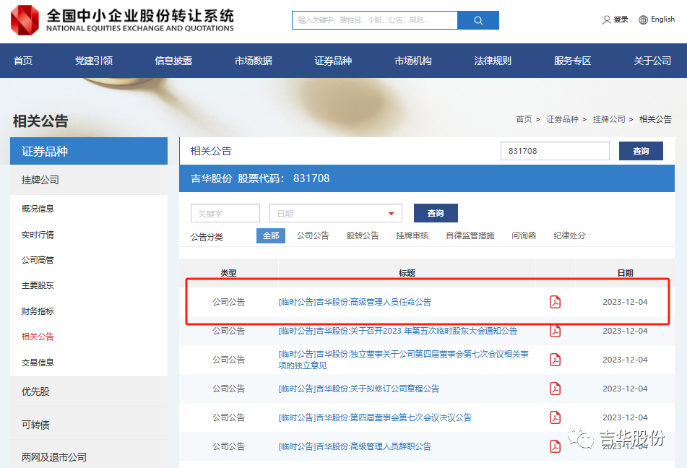Filter by 股转公告 category

(x=363, y=235)
